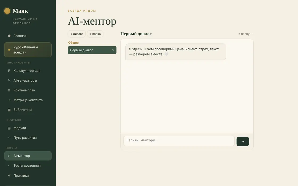Click the diamond icon beside Главная

[9, 36]
